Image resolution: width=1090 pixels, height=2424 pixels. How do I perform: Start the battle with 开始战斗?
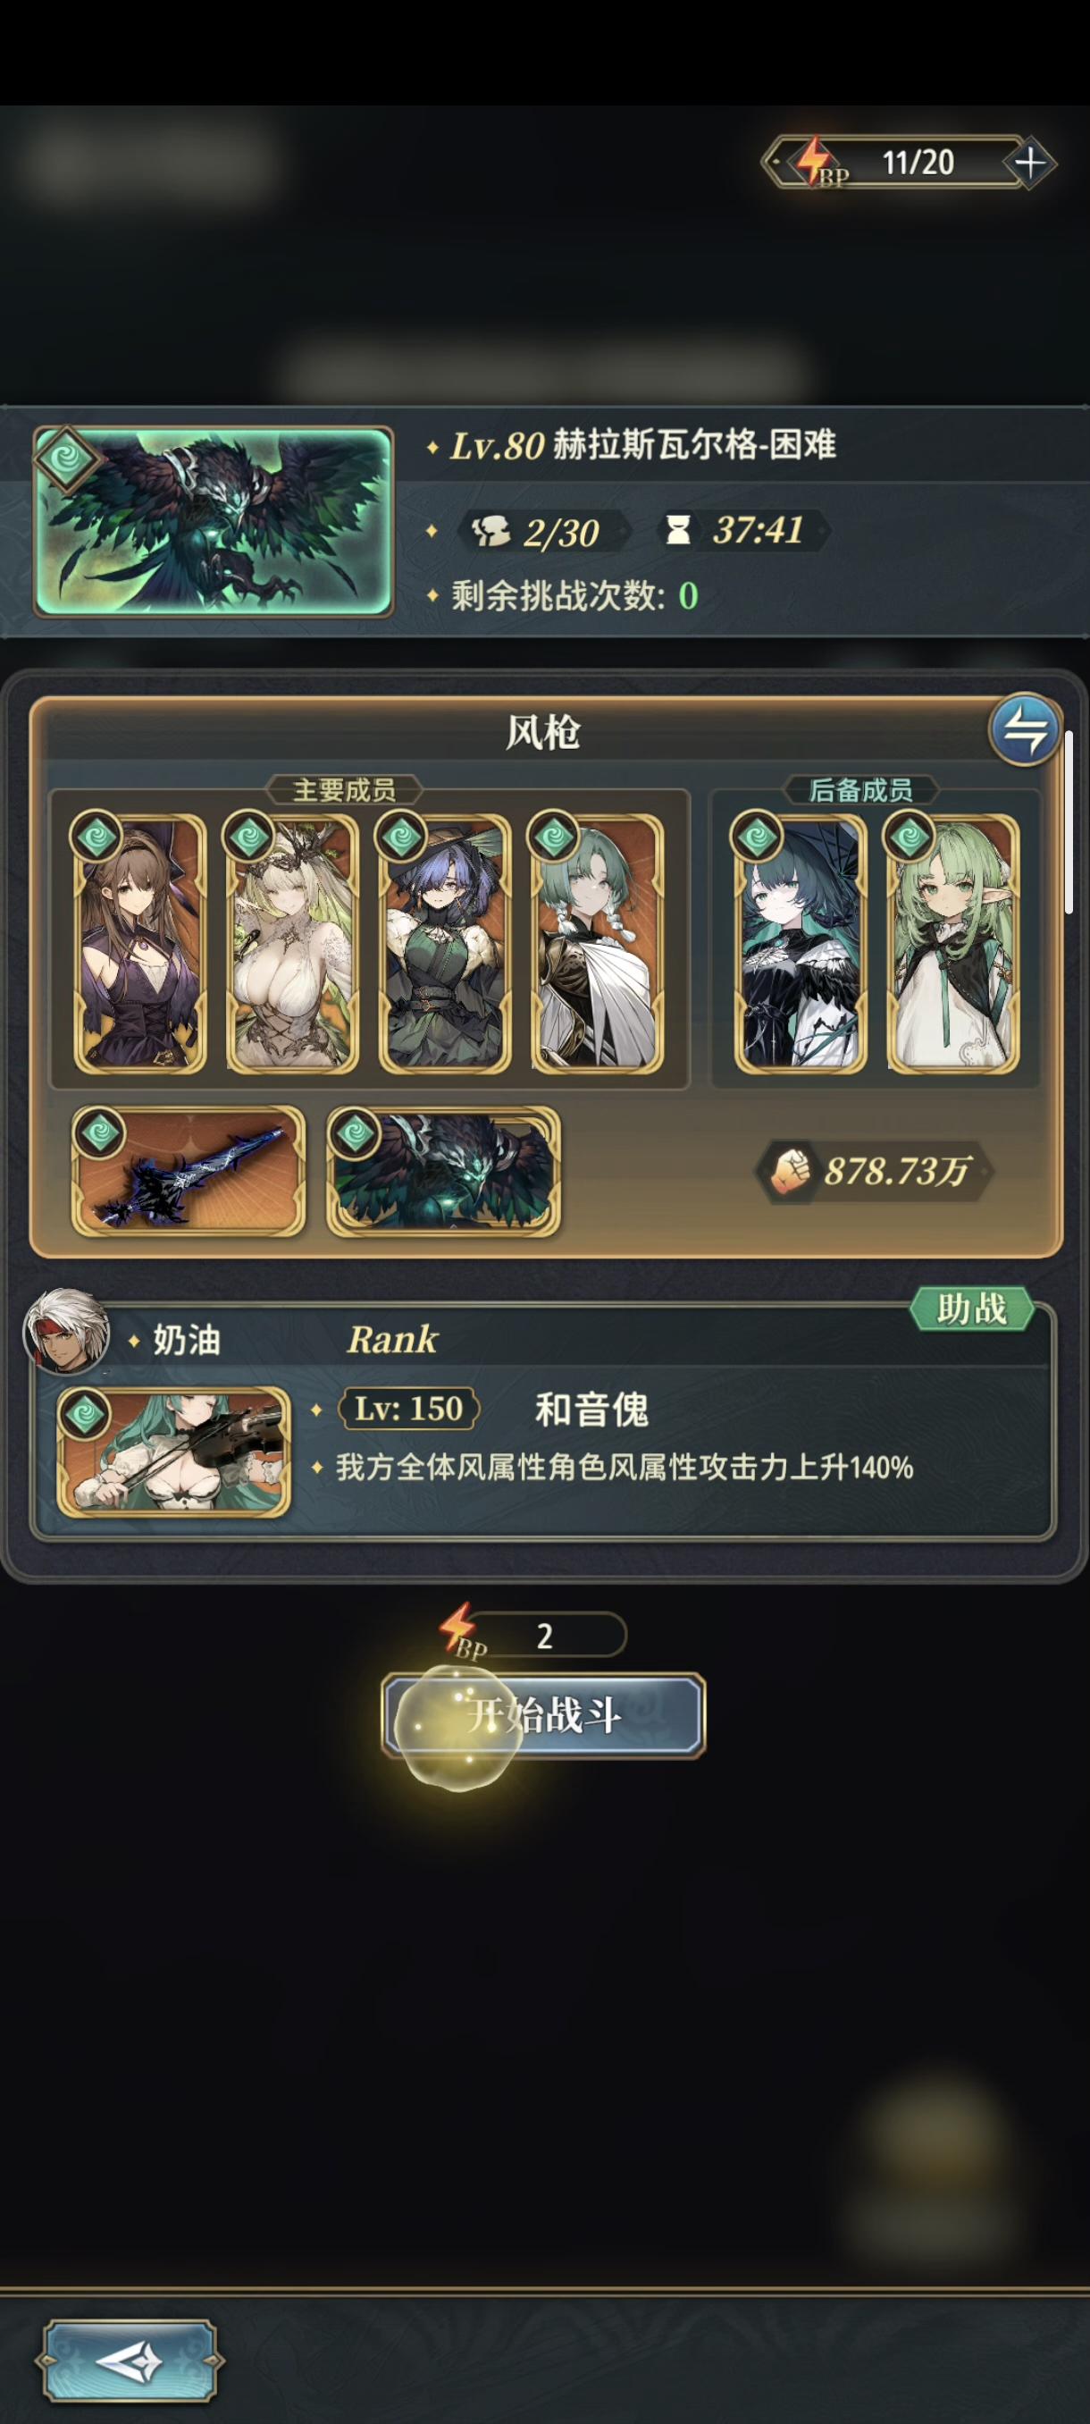pos(543,1715)
